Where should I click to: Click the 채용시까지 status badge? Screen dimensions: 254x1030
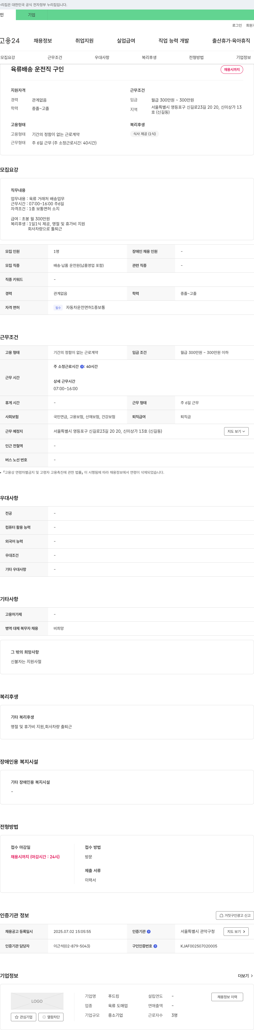click(x=232, y=70)
